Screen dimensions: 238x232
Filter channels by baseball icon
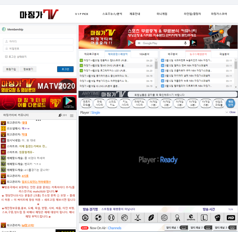pos(111,218)
